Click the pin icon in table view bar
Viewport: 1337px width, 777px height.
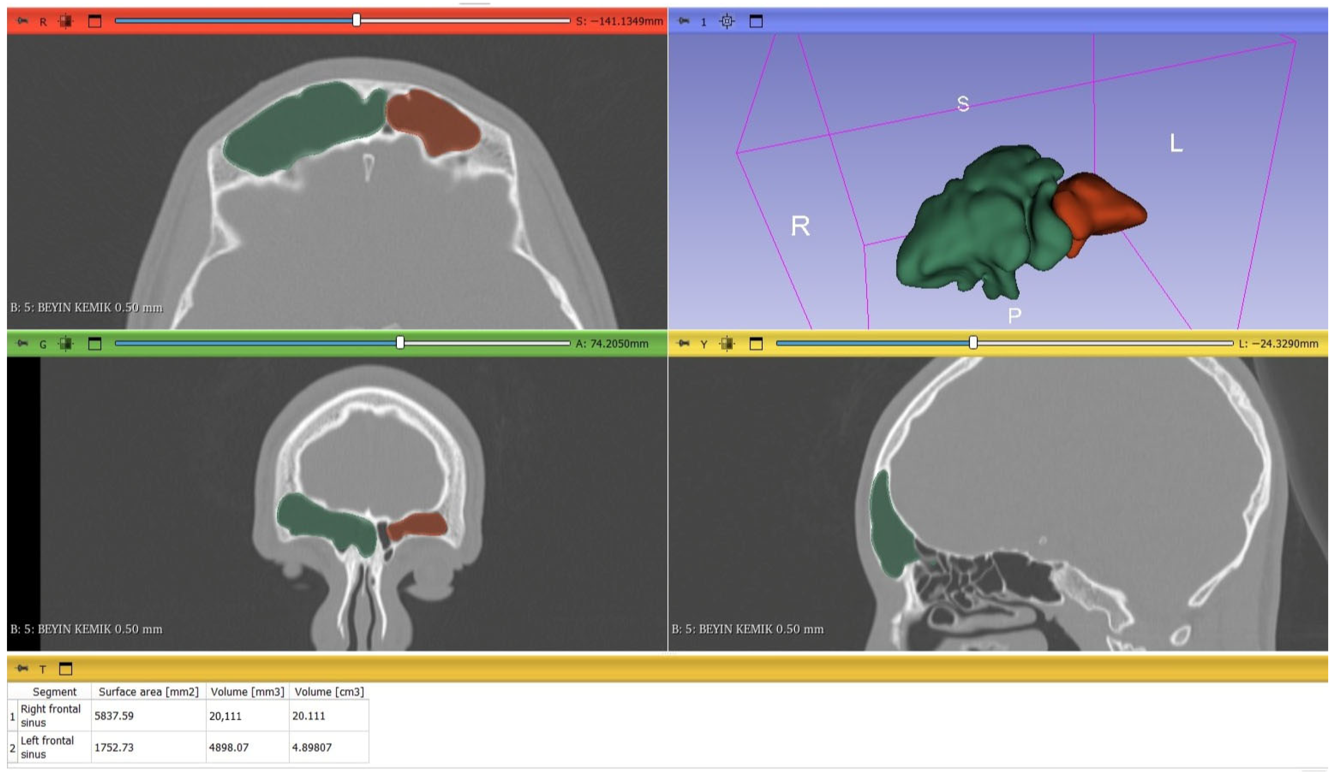click(22, 669)
